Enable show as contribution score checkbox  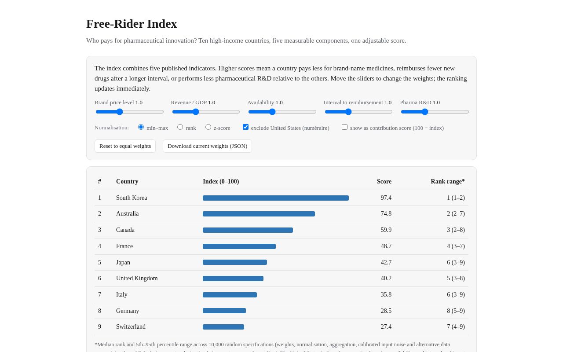coord(344,127)
